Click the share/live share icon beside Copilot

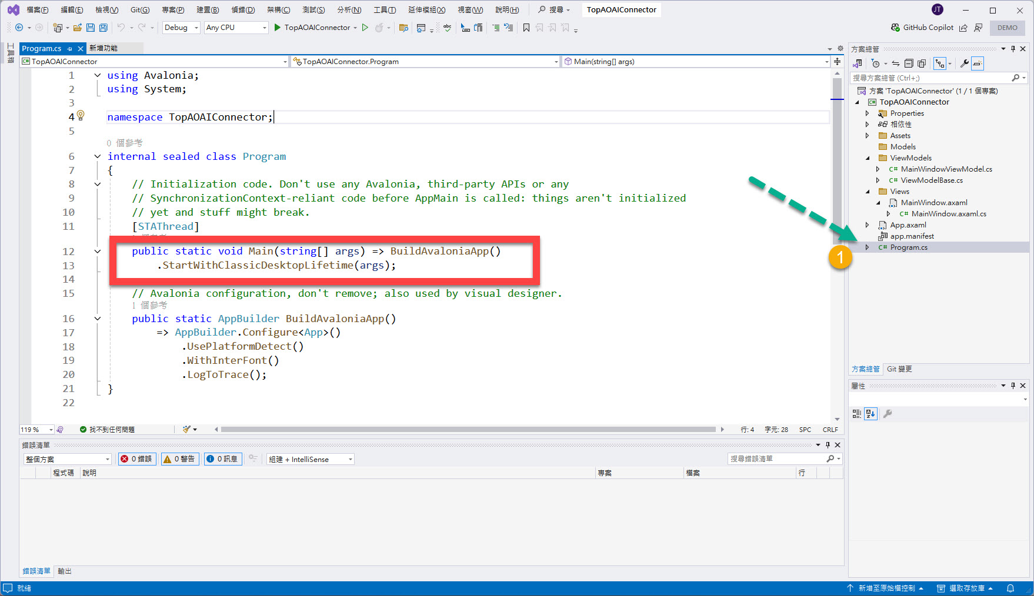click(963, 28)
